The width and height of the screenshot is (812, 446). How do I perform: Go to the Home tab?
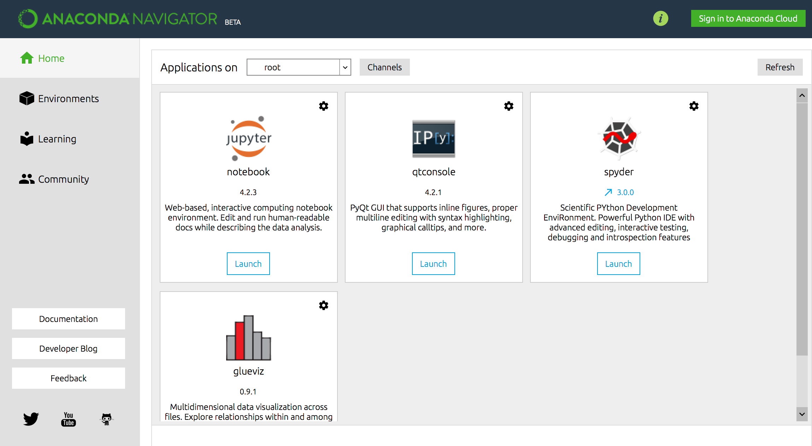coord(51,58)
